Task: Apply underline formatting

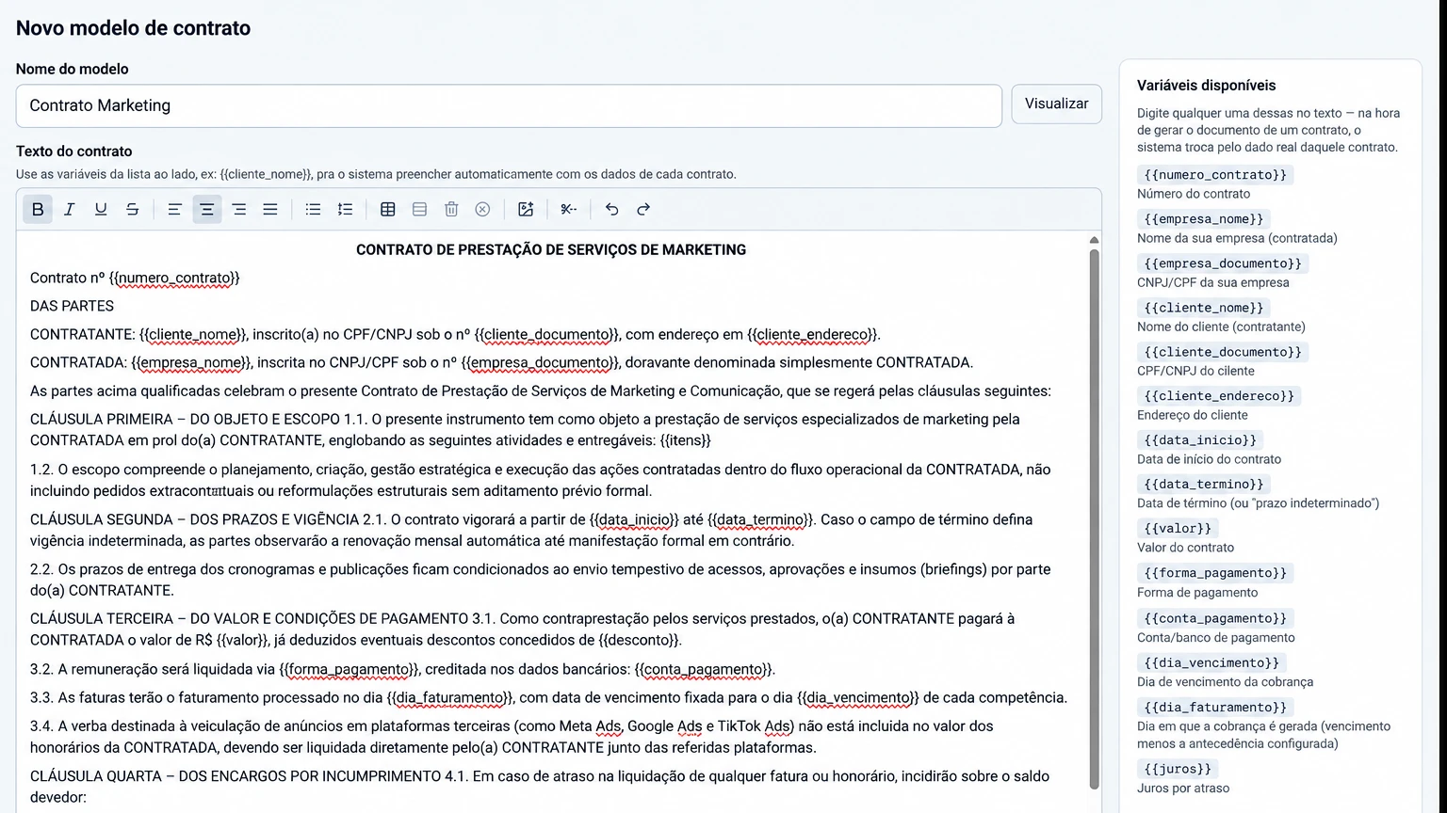Action: point(101,209)
